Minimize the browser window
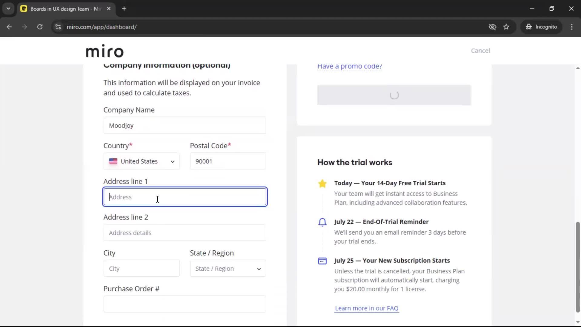 [532, 8]
